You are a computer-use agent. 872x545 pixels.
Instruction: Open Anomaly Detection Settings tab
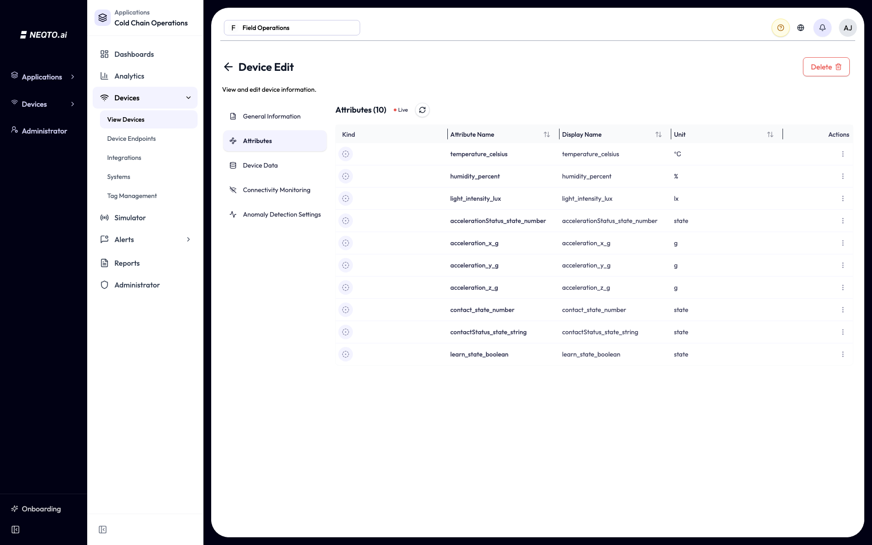(x=275, y=214)
